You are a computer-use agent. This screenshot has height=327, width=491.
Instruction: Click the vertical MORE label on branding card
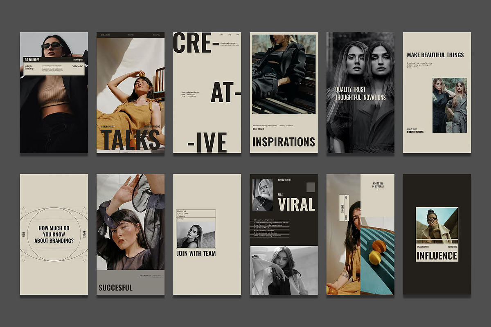click(24, 234)
